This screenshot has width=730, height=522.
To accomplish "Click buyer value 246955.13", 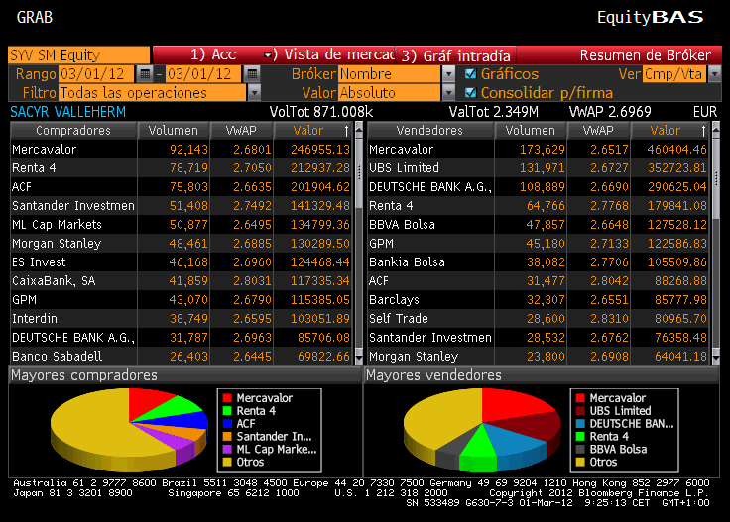I will (x=320, y=150).
